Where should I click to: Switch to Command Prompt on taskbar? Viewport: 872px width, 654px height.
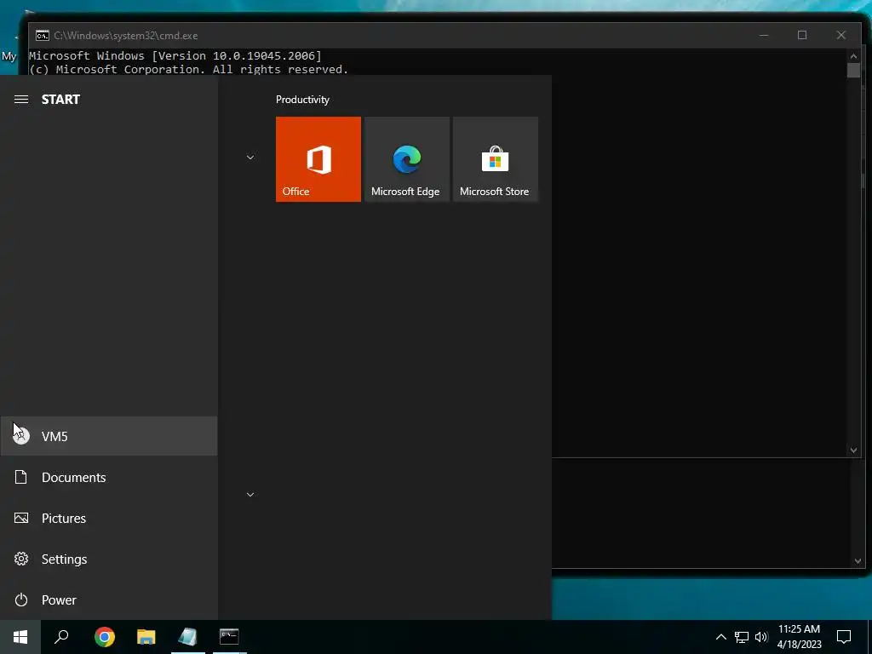(x=229, y=636)
